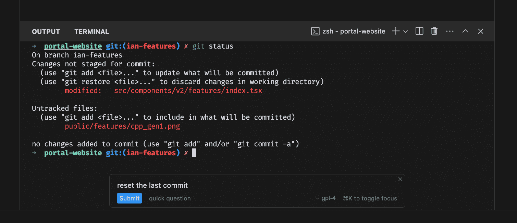Click 'Changes not staged for commit:' line
Viewport: 517px width, 223px height.
pos(94,64)
